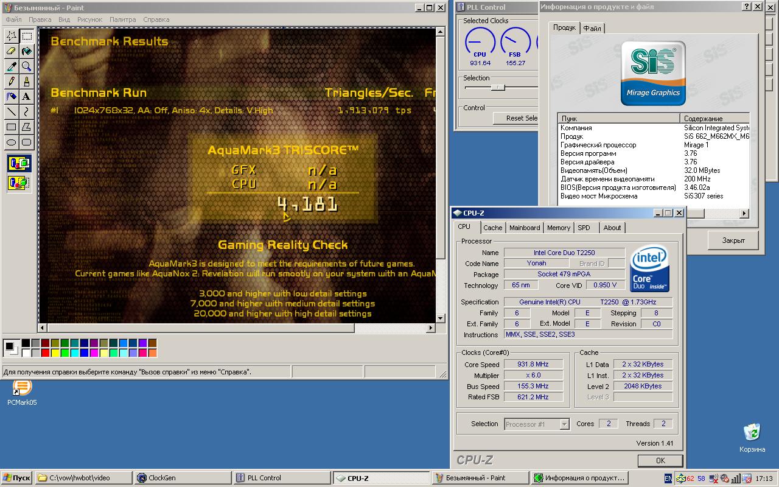The image size is (779, 487).
Task: Click the Paint vertical scrollbar down arrow
Action: click(x=441, y=318)
